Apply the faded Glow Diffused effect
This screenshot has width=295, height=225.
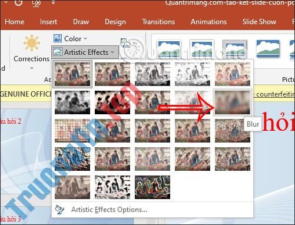(193, 102)
